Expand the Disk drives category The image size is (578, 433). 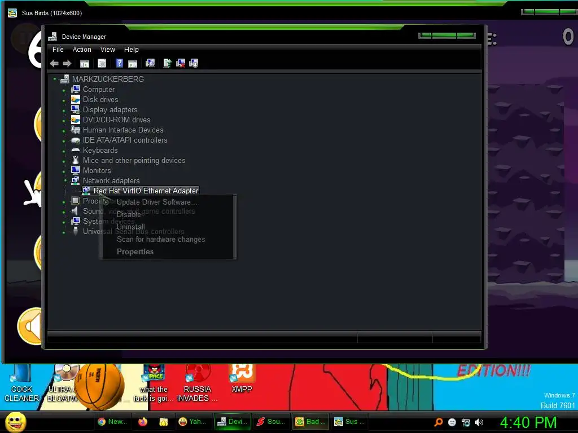point(64,100)
